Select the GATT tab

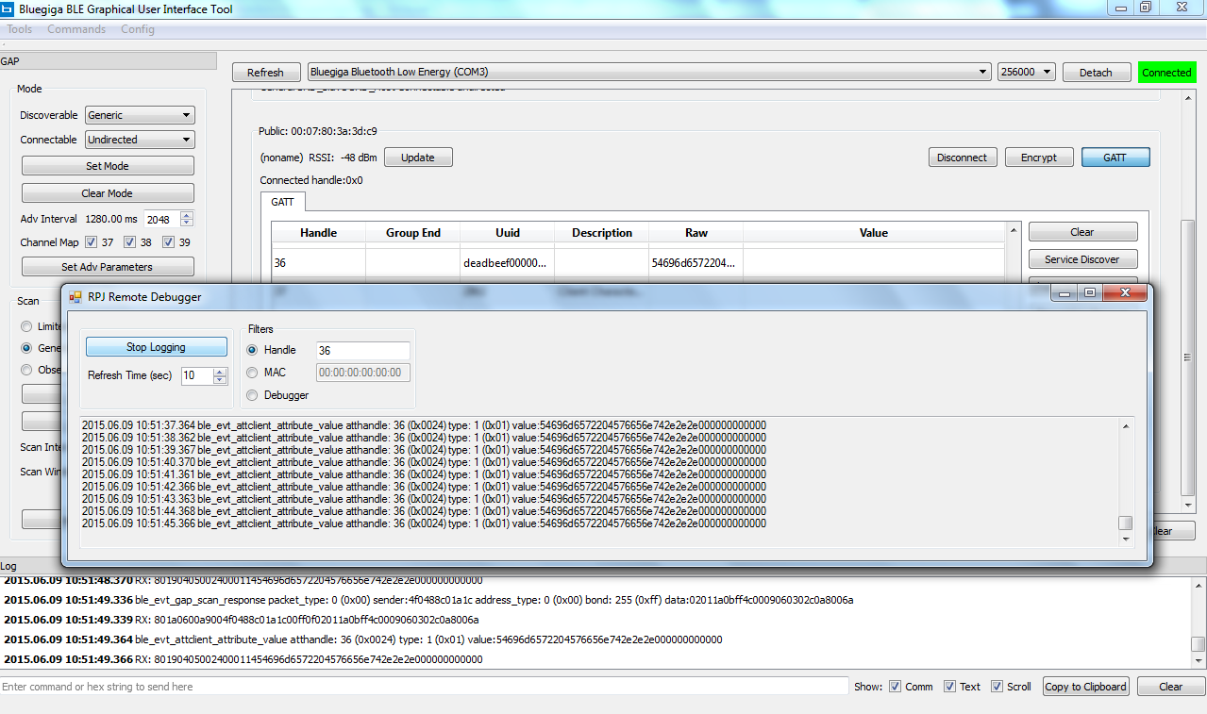point(282,202)
